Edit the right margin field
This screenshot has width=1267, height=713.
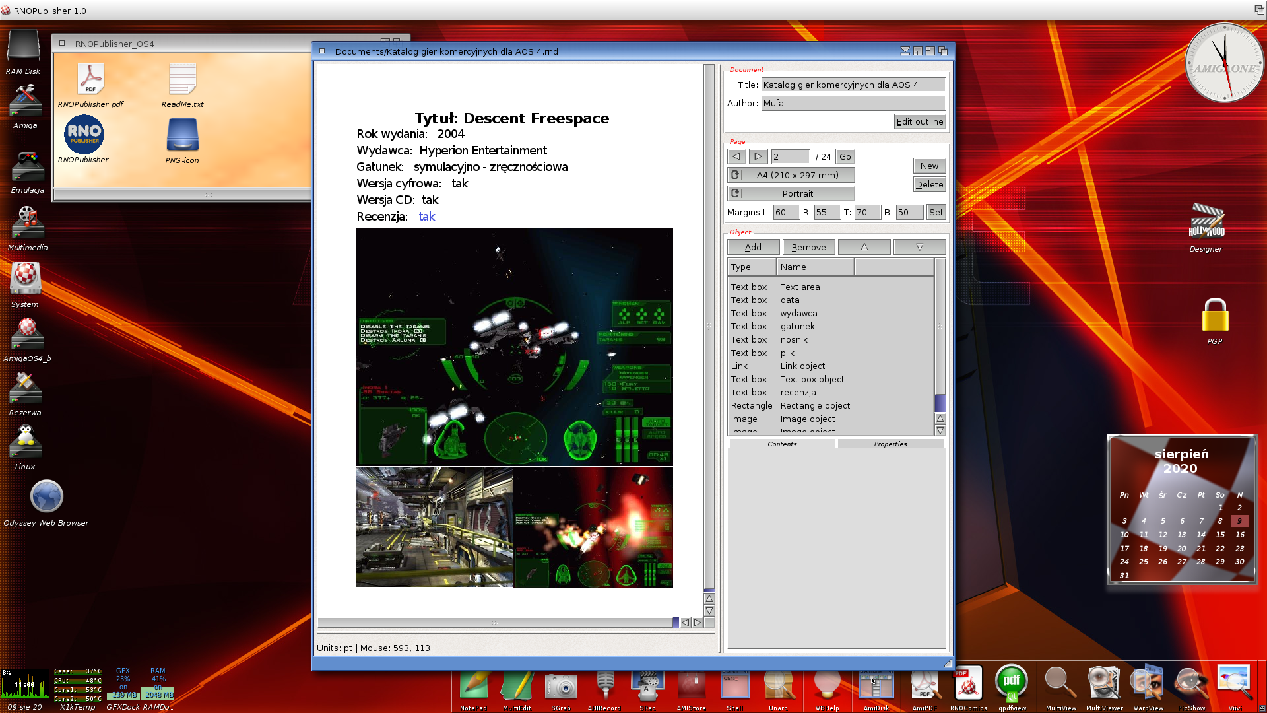click(x=828, y=212)
